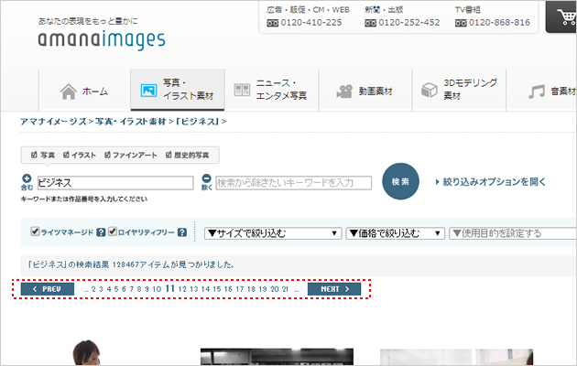This screenshot has width=577, height=366.
Task: Open the shopping cart icon
Action: pos(565,16)
